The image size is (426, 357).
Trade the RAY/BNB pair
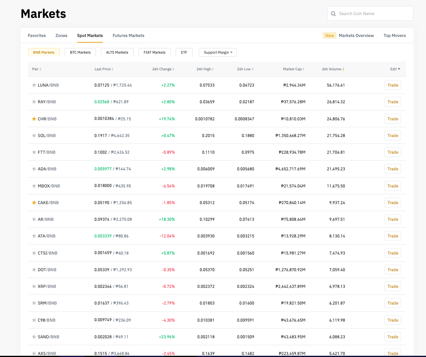pyautogui.click(x=393, y=102)
